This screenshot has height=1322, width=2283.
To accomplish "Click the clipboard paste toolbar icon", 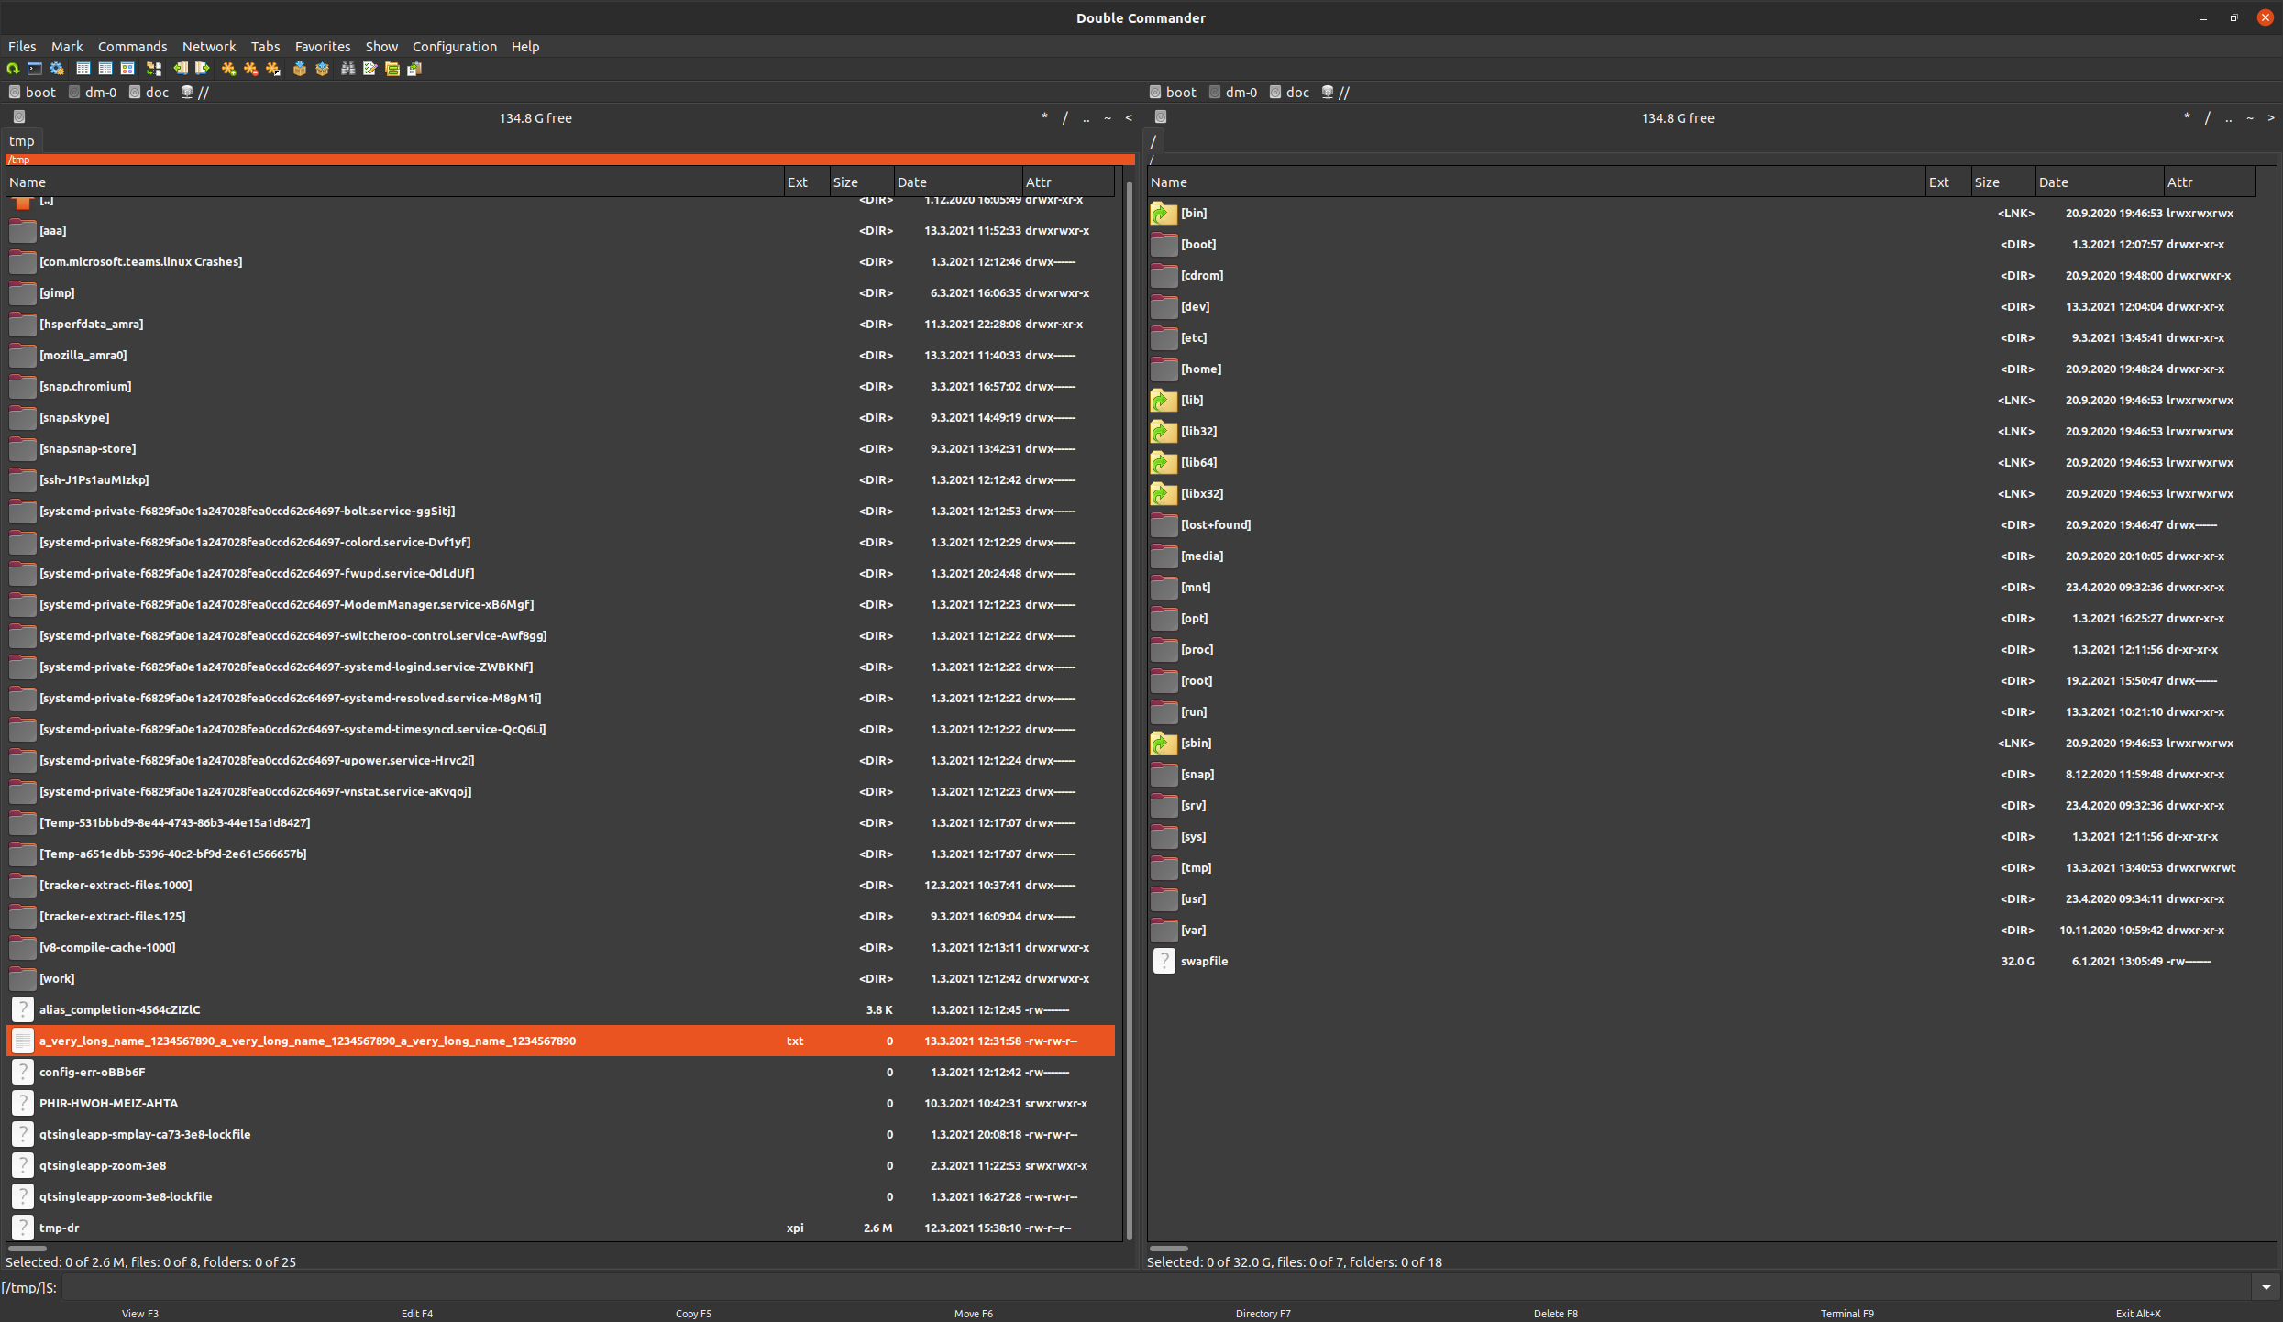I will (x=414, y=69).
